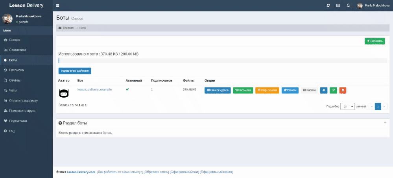Collapse the Раздел боты panel
The image size is (393, 178).
coord(385,123)
